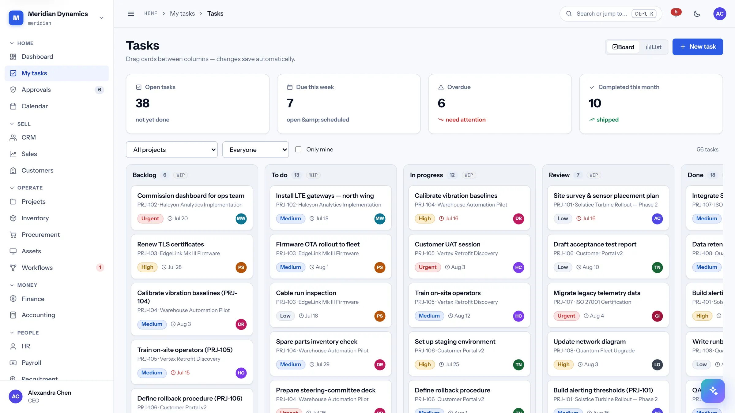Click the Approvals shield icon
This screenshot has width=735, height=413.
click(13, 90)
